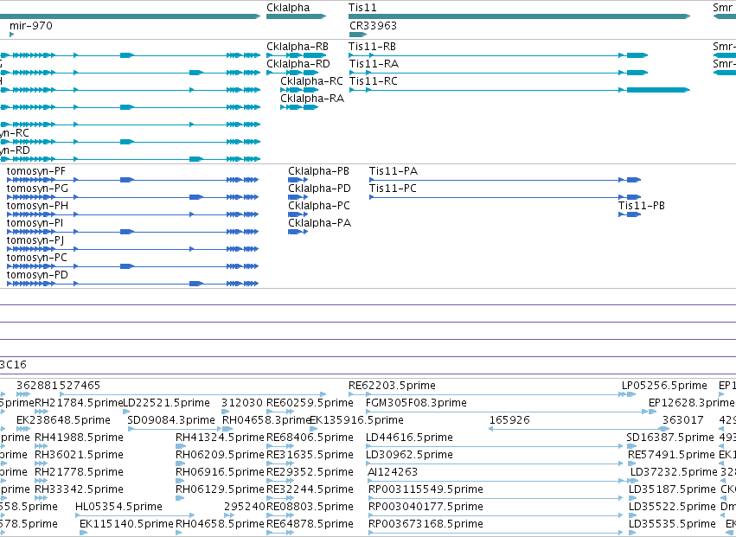Click the CR33963 gene label
736x537 pixels.
pos(373,26)
